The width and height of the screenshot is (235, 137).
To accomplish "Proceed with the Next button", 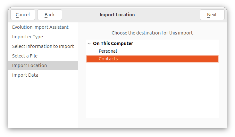I will click(x=212, y=15).
